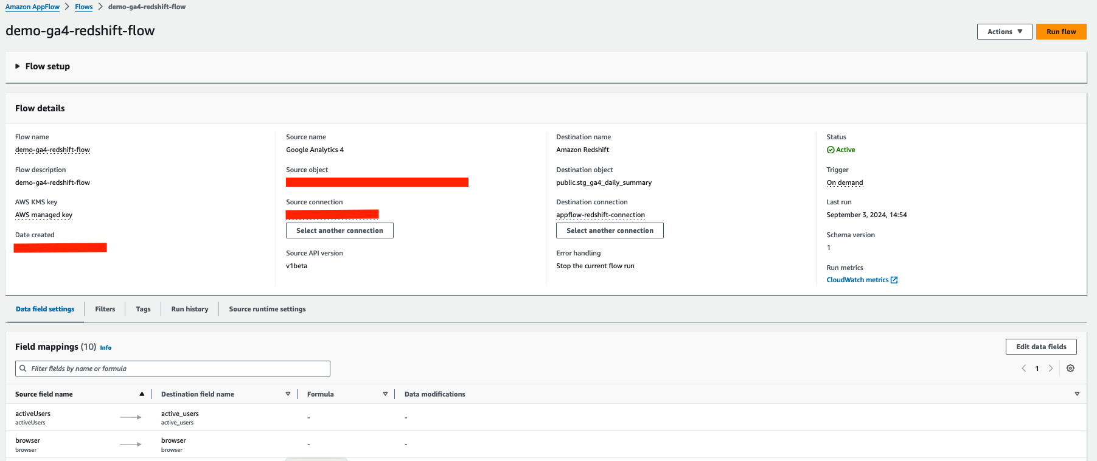Navigate to Amazon AppFlow breadcrumb
This screenshot has height=461, width=1097.
coord(32,7)
